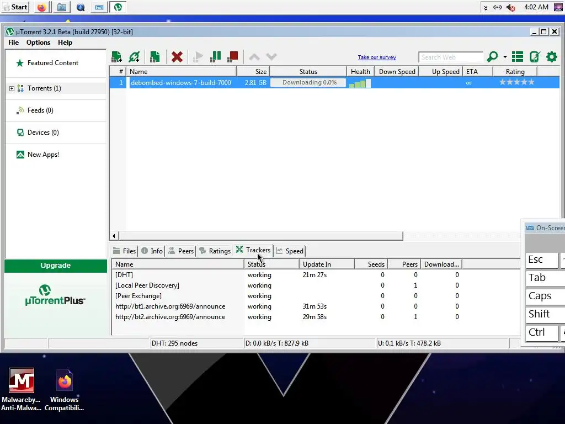
Task: Click the Downloading 0.0% progress bar
Action: 308,83
